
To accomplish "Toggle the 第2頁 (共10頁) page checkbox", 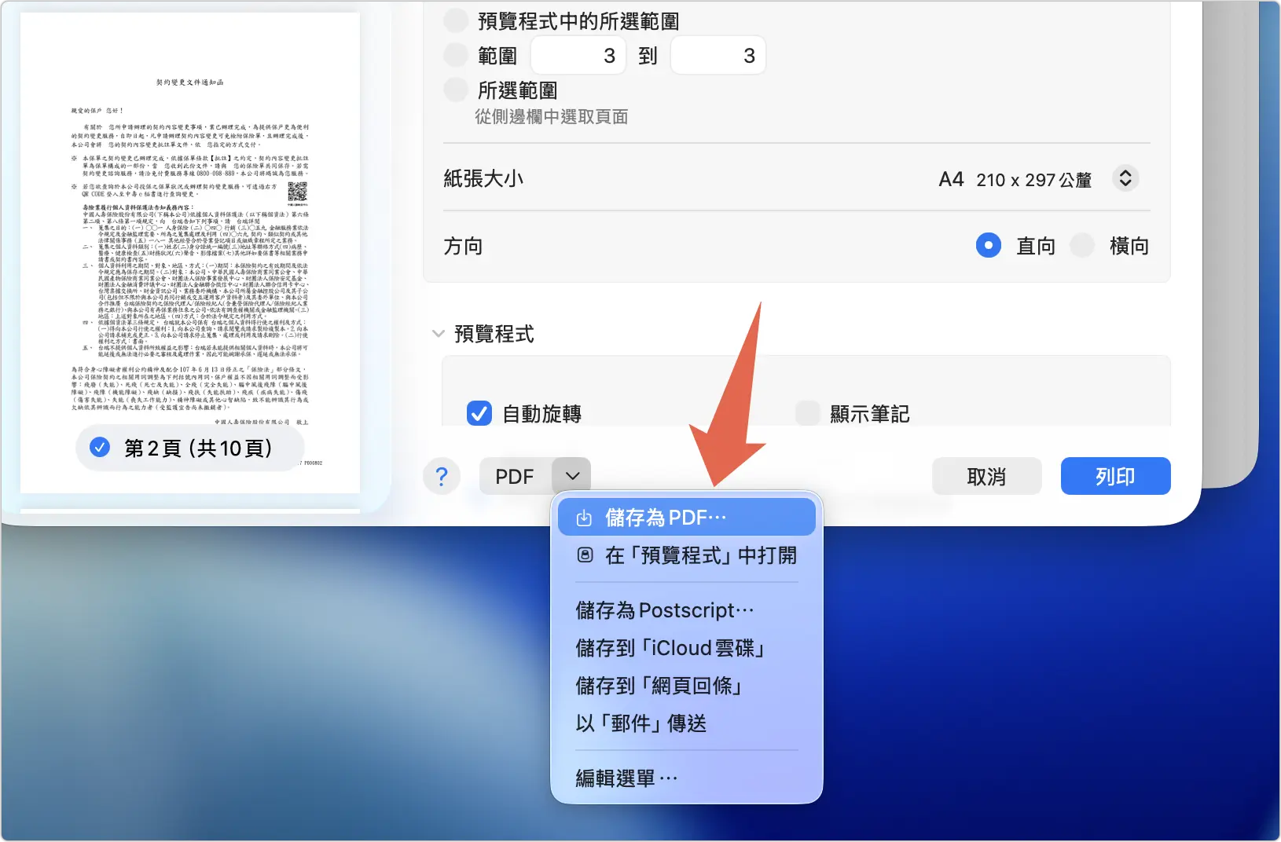I will click(x=100, y=447).
